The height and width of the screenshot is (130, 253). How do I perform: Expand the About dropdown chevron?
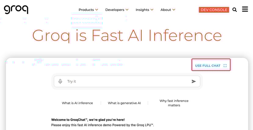[x=174, y=10]
